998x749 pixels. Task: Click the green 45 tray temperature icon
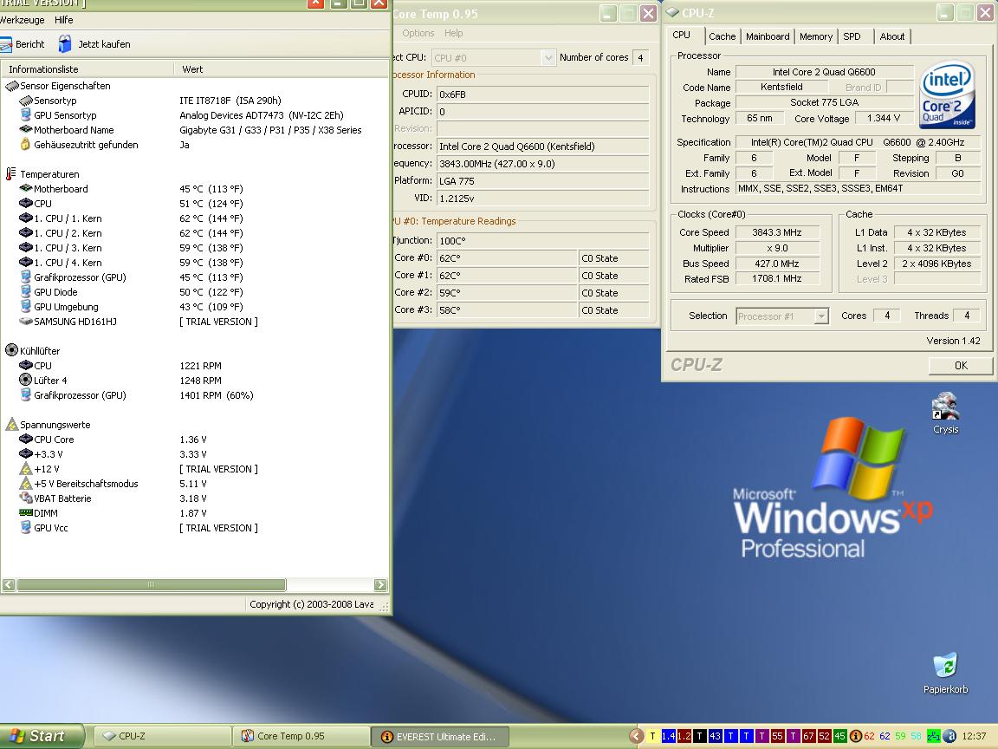coord(839,736)
